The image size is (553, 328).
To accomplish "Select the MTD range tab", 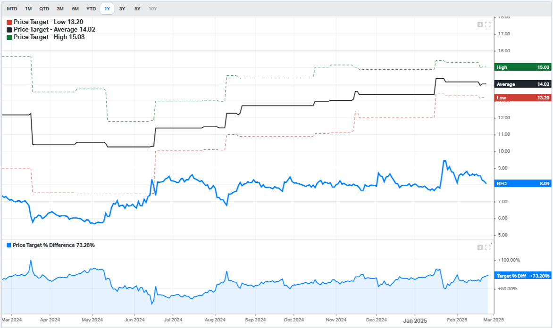I will point(12,8).
